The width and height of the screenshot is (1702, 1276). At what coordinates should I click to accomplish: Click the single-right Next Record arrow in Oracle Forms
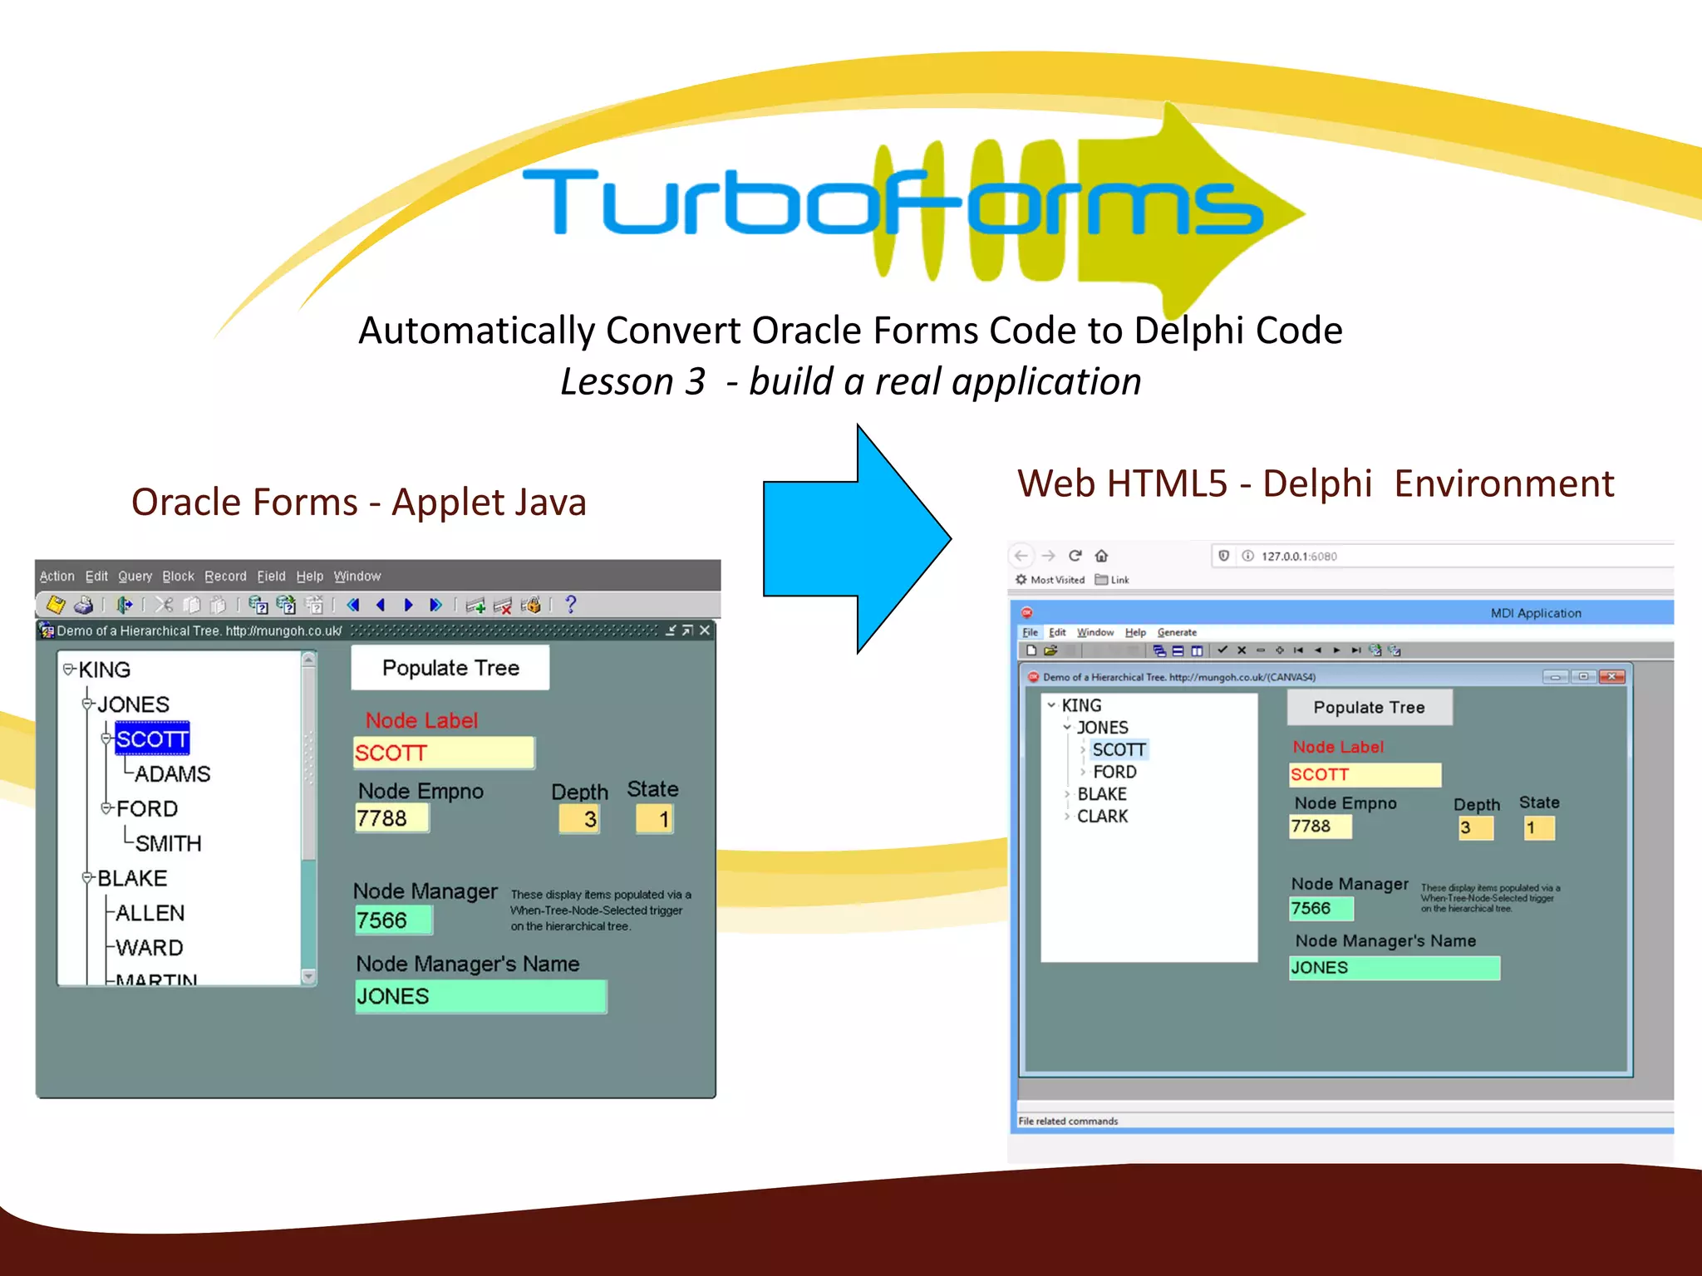click(408, 605)
